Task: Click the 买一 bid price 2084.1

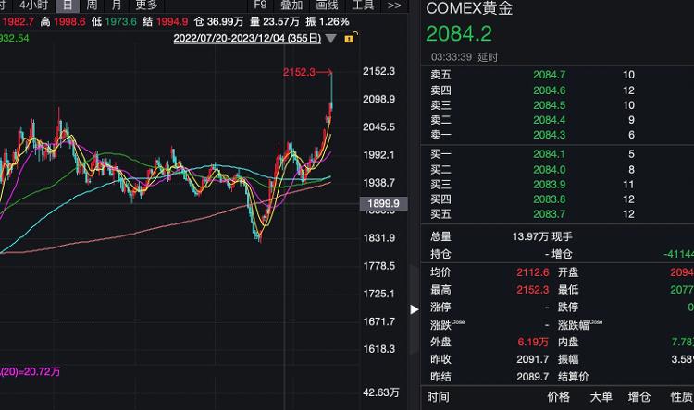Action: point(549,153)
